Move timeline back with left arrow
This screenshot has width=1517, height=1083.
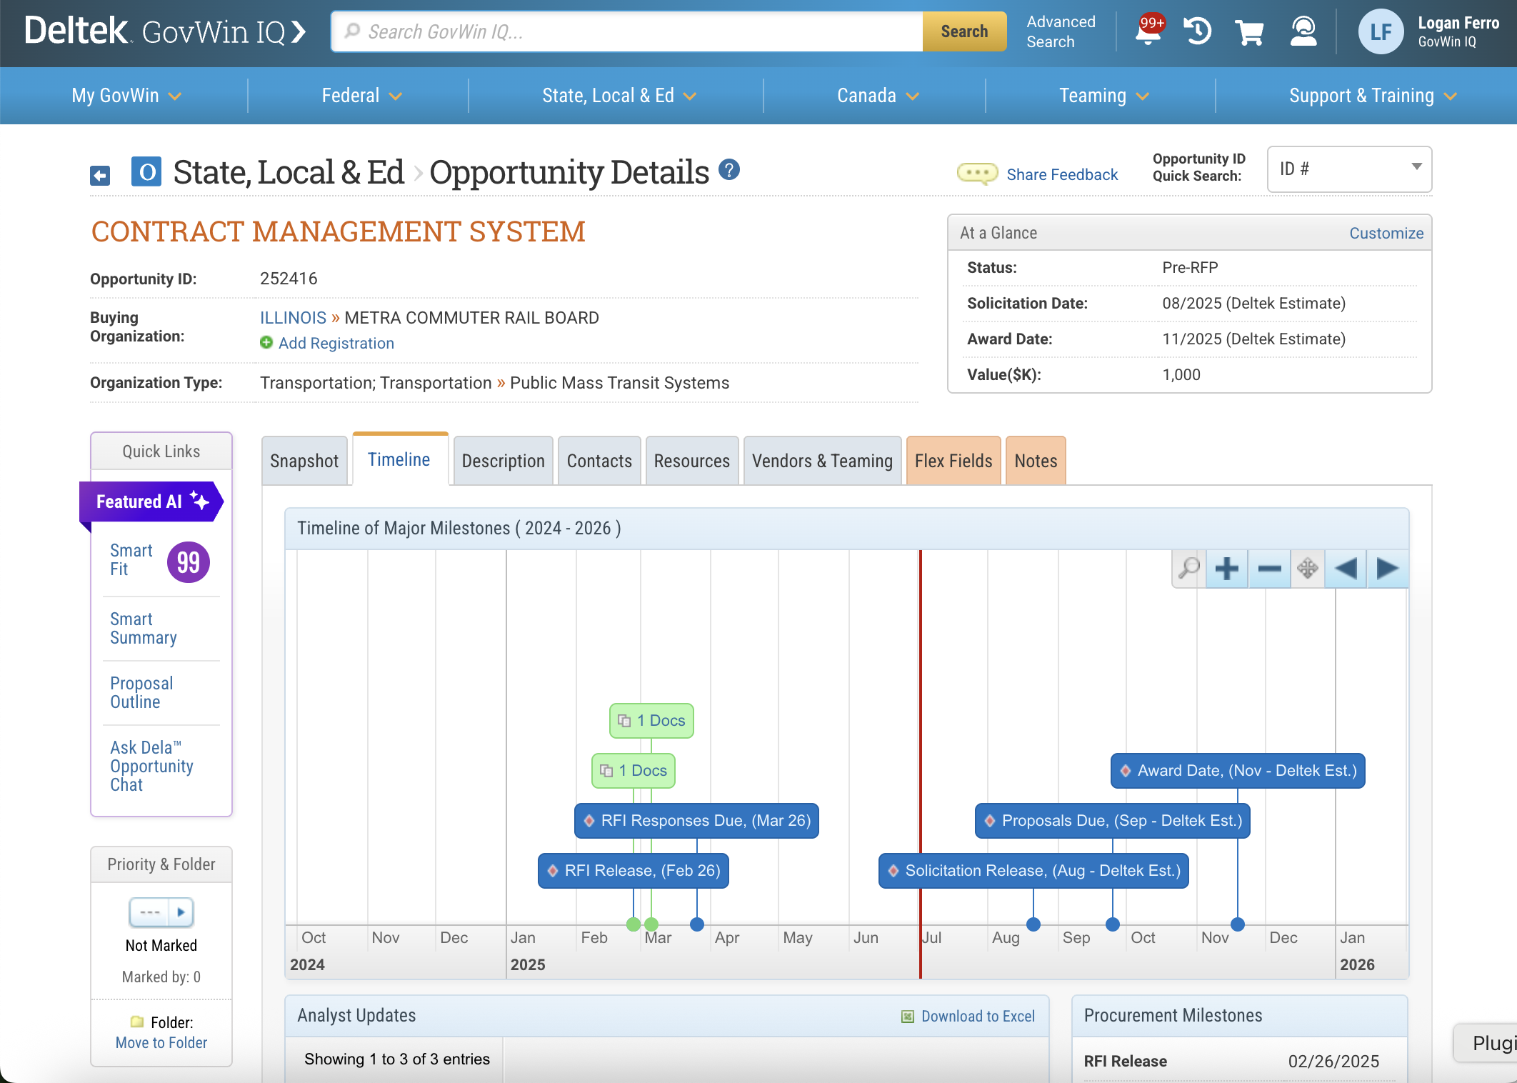tap(1346, 569)
